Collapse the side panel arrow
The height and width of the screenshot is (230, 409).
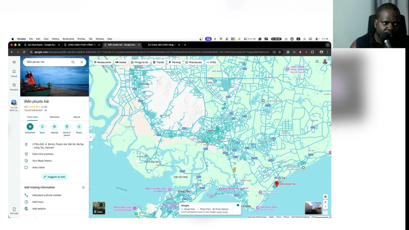pos(91,137)
